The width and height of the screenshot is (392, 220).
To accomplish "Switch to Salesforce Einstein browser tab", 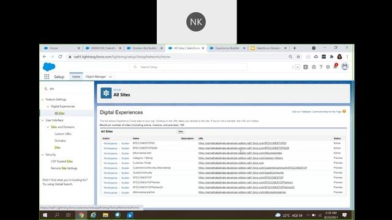I will coord(268,48).
